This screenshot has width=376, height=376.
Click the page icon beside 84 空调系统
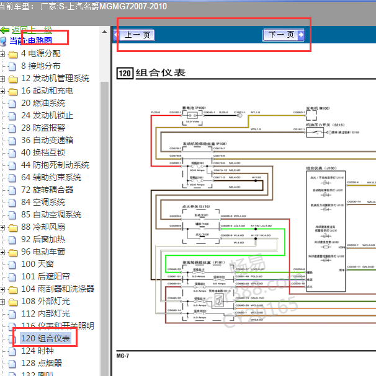(x=12, y=203)
